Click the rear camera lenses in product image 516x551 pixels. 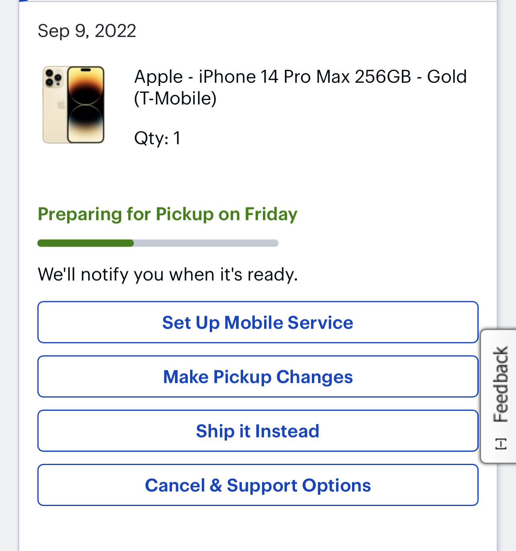point(53,78)
